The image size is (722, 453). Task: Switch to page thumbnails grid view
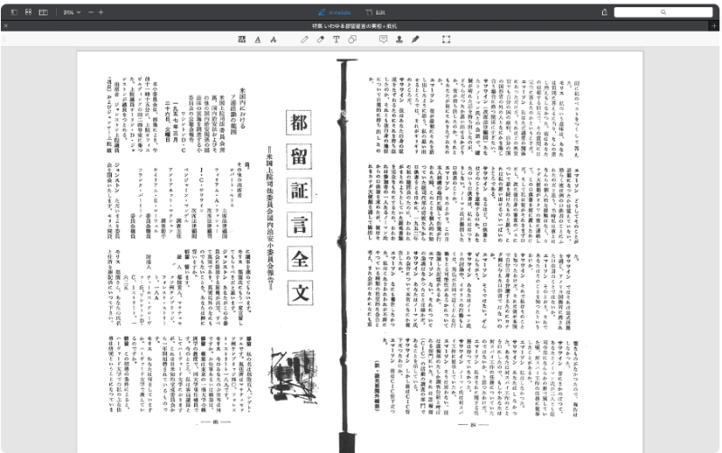click(28, 13)
